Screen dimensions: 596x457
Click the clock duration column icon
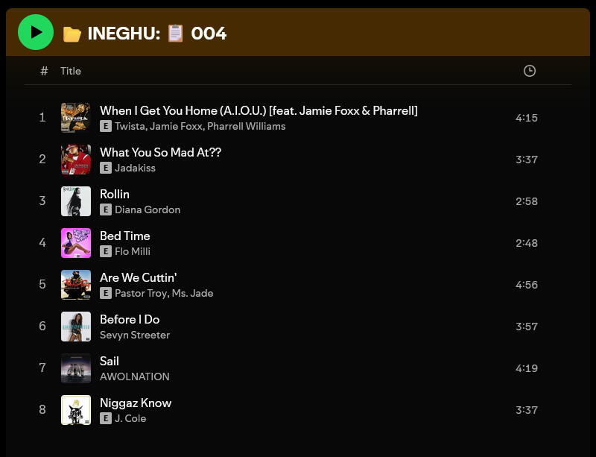click(529, 71)
